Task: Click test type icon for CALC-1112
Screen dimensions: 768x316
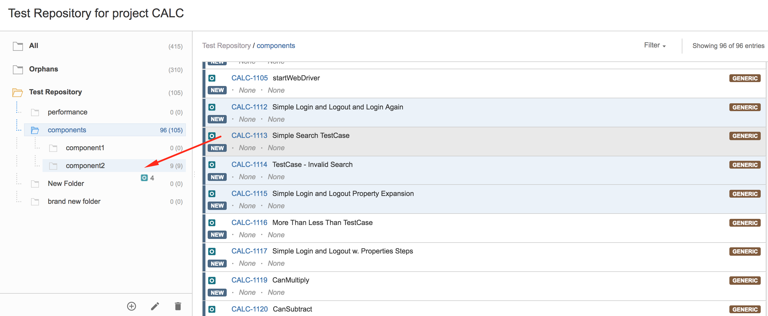Action: click(212, 107)
